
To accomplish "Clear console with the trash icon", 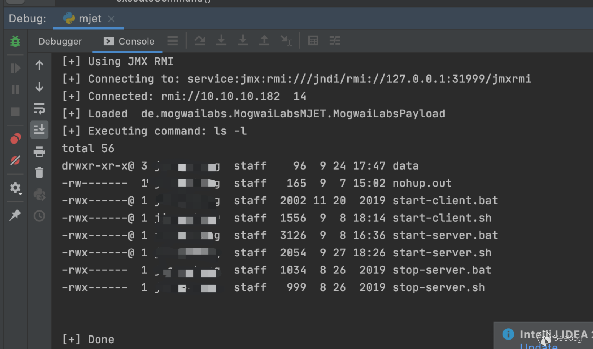I will click(x=39, y=173).
